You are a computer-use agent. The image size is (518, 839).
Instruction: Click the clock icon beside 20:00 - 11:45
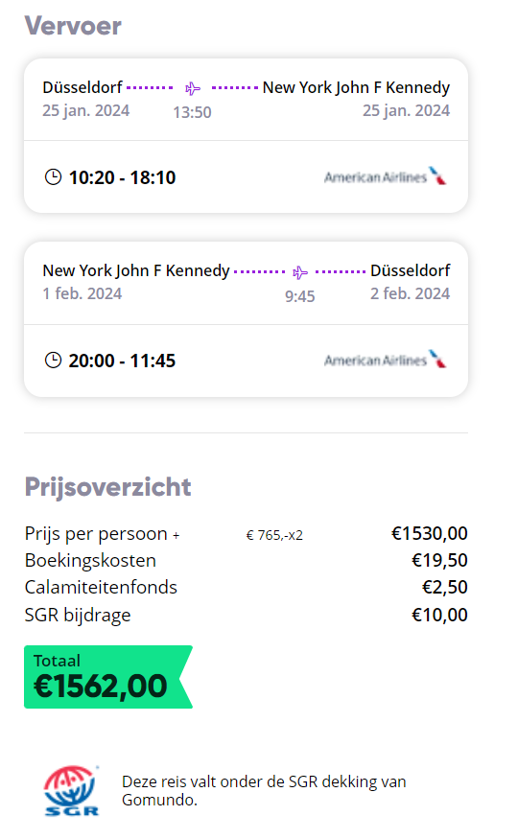point(53,361)
